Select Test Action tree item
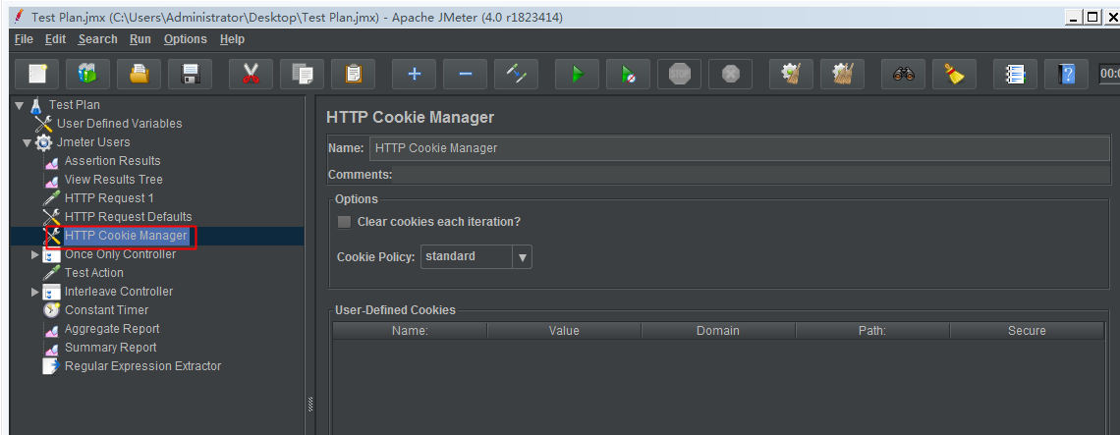 [x=93, y=273]
